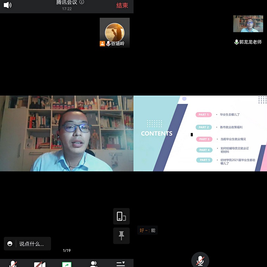Open the emoji picker in chat bar
The width and height of the screenshot is (267, 267).
[x=10, y=243]
